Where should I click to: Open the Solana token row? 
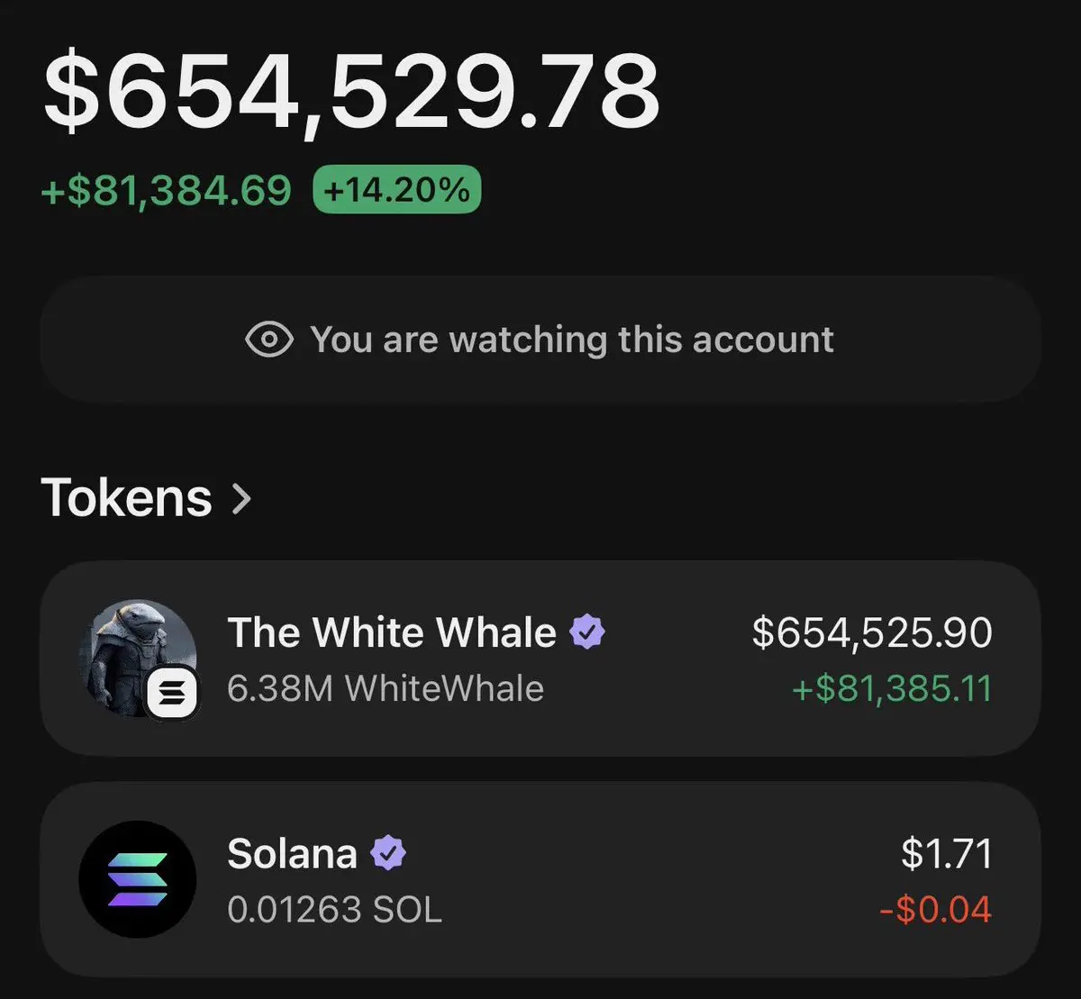click(540, 879)
